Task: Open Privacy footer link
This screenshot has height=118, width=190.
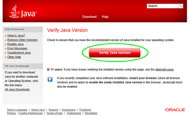Action: click(x=11, y=113)
